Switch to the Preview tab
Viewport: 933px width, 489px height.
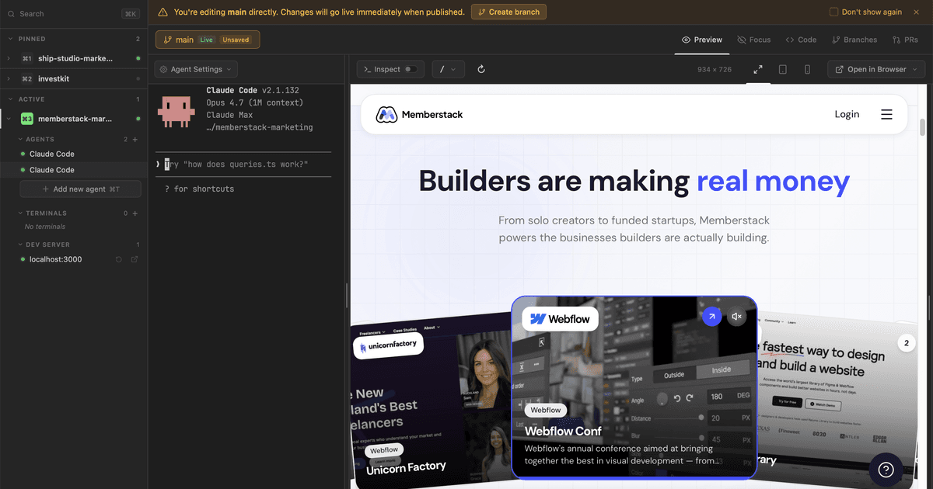(x=702, y=40)
